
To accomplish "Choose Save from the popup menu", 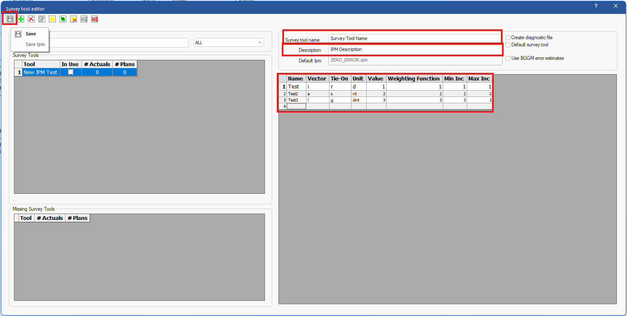I will click(x=31, y=34).
